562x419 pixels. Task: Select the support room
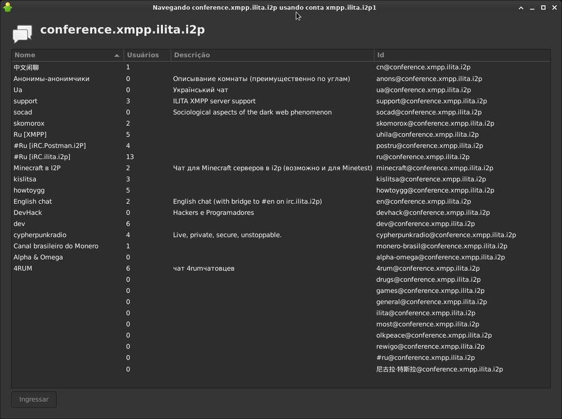pos(281,101)
